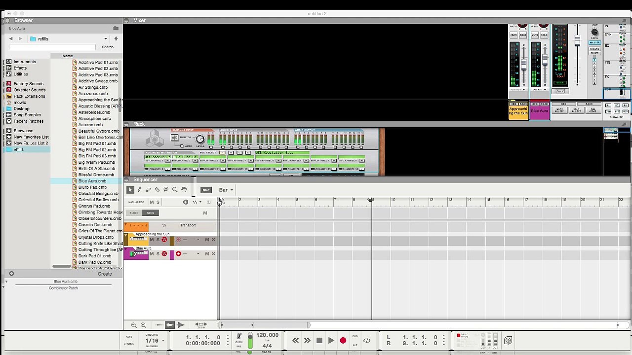
Task: Mute the Approaching the Sun mixer channel
Action: 513,35
